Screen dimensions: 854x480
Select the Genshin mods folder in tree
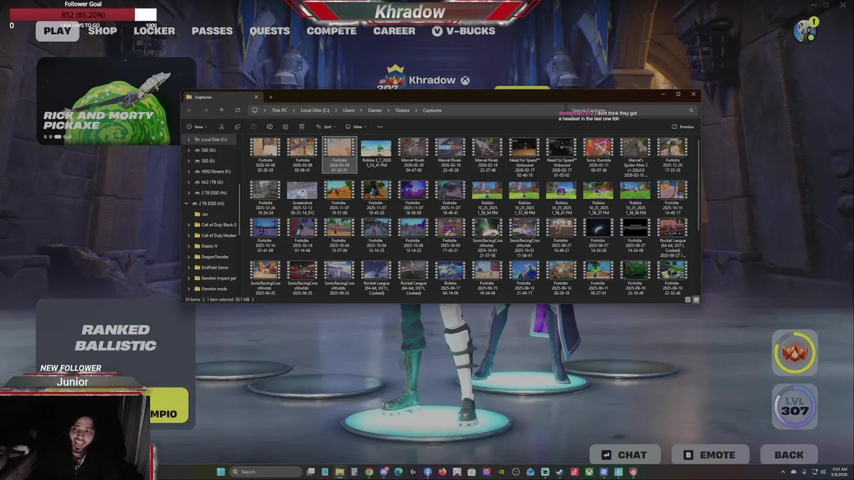click(x=210, y=289)
